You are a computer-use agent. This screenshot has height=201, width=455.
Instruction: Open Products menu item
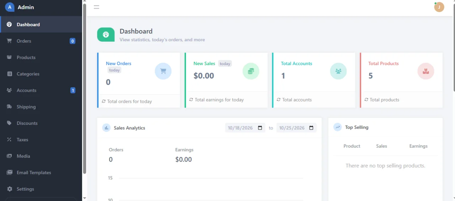click(41, 57)
